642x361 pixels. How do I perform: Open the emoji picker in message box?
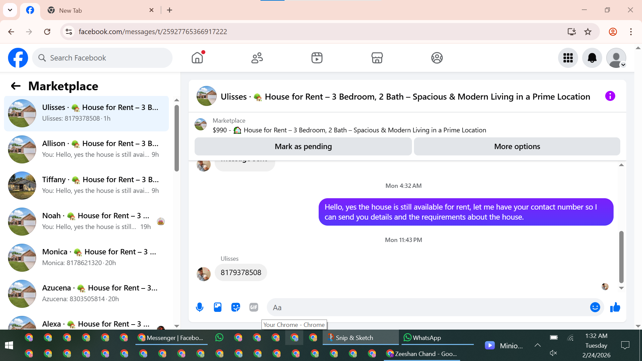pos(595,307)
